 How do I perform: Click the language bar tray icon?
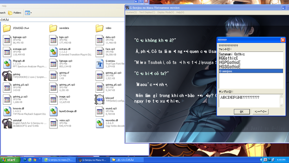point(265,160)
